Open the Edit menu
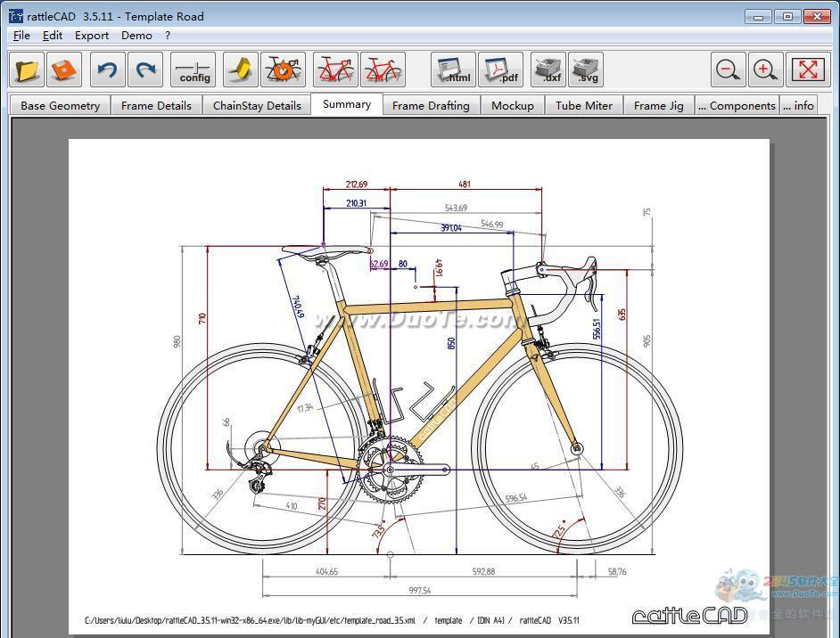The height and width of the screenshot is (638, 840). click(x=53, y=36)
